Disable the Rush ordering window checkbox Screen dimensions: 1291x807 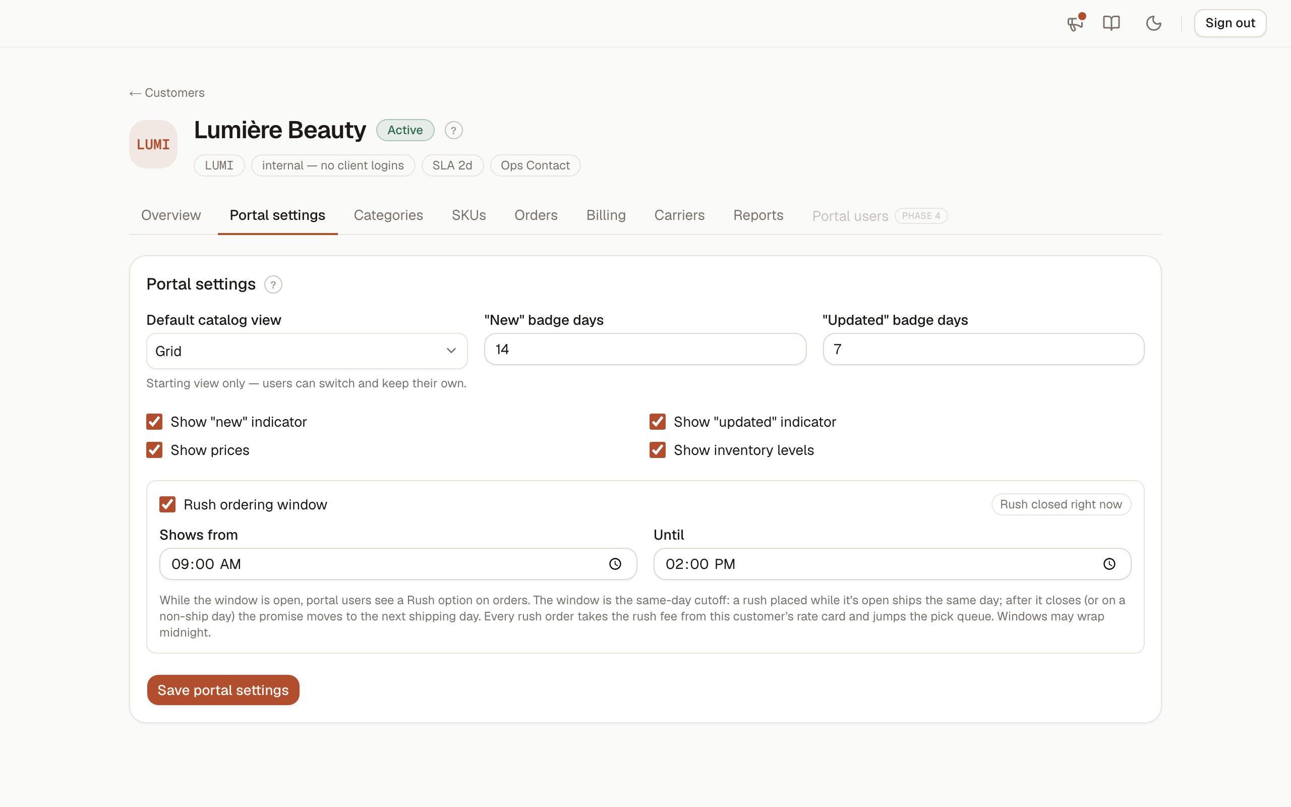pos(167,504)
